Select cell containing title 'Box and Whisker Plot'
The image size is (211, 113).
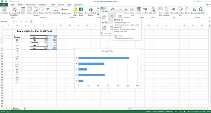(x=34, y=31)
